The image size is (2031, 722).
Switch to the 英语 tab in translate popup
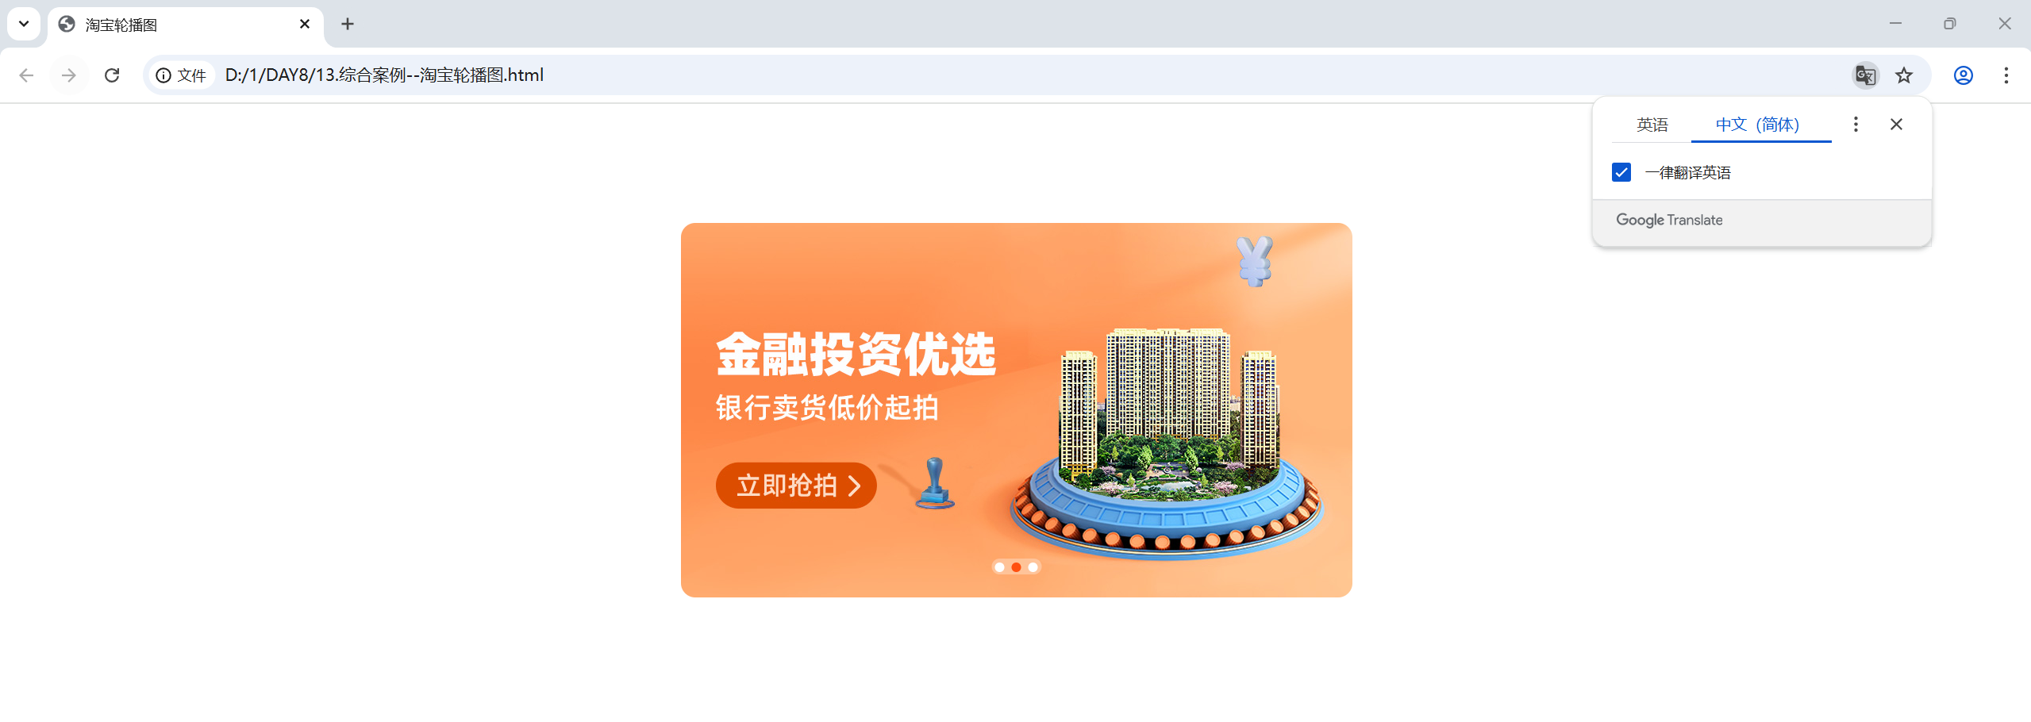(1652, 125)
